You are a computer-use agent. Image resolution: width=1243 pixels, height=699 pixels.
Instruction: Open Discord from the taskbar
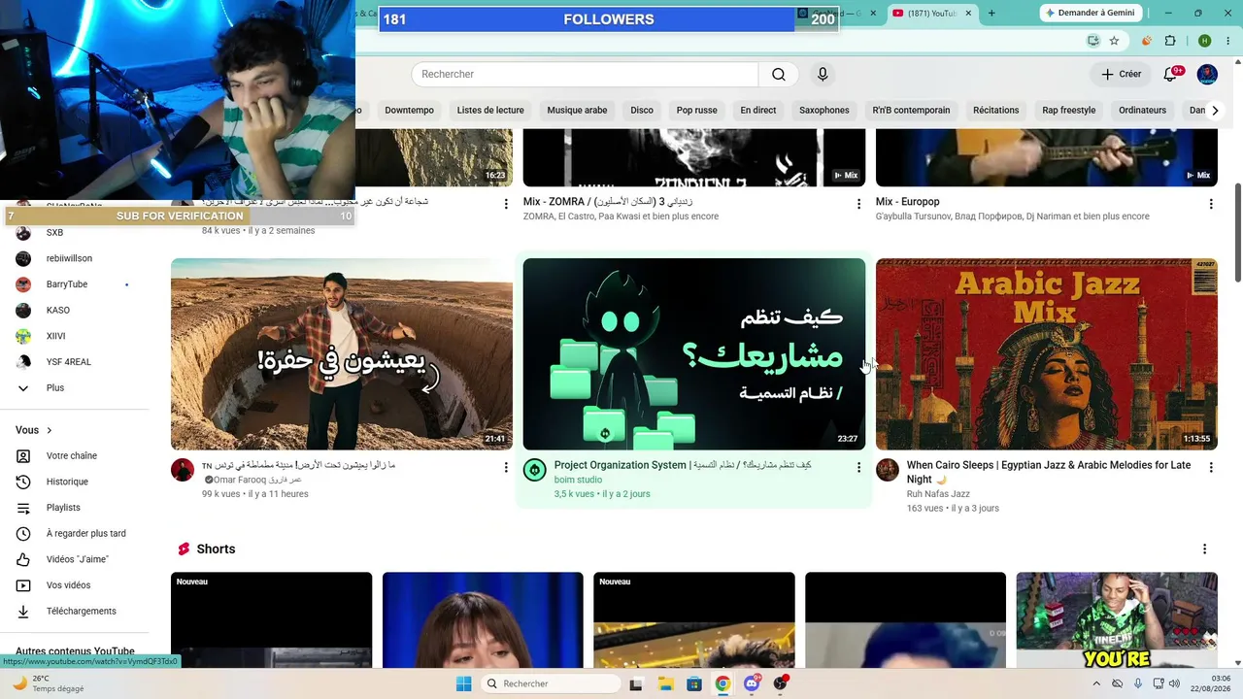click(752, 683)
